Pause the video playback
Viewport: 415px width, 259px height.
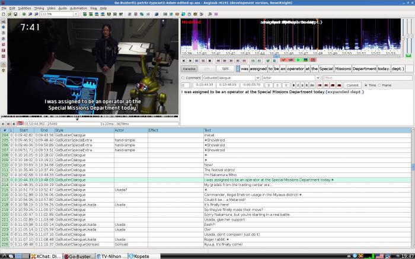click(x=14, y=123)
